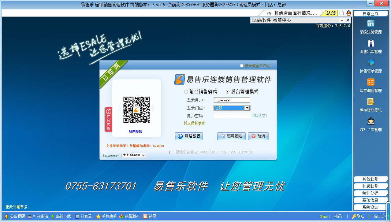391x222 pixels.
Task: Click the 版本强制更新 link
Action: tap(195, 124)
